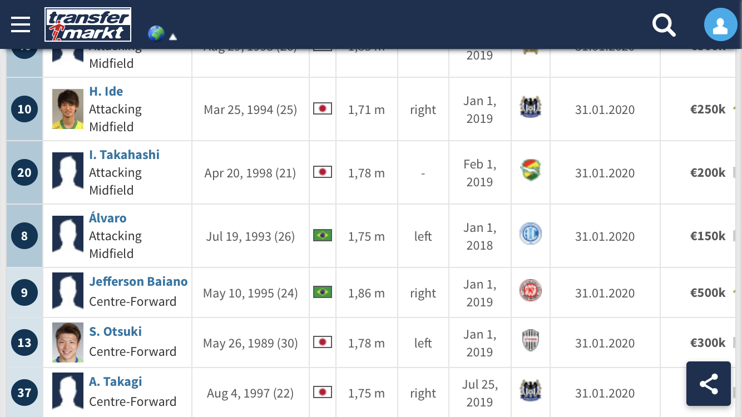Viewport: 742px width, 417px height.
Task: Open the user profile icon
Action: point(720,25)
